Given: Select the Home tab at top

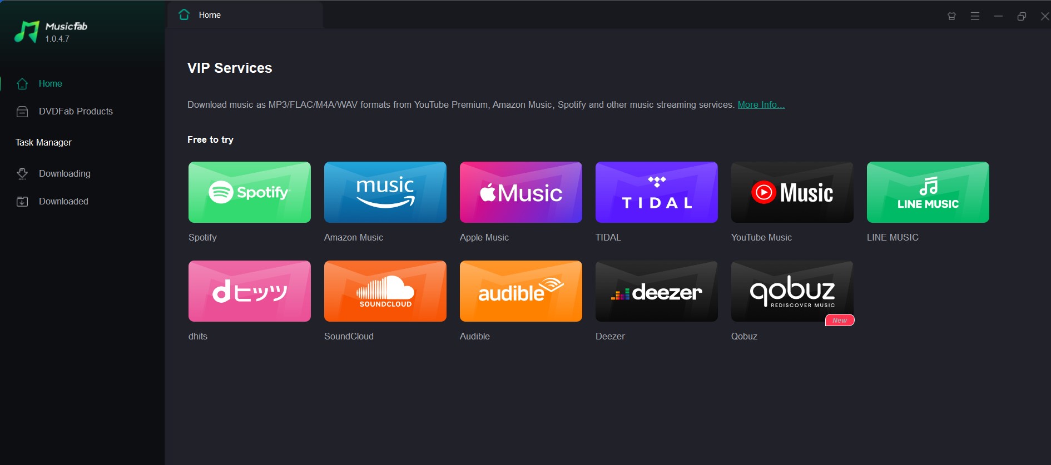Looking at the screenshot, I should pyautogui.click(x=245, y=15).
